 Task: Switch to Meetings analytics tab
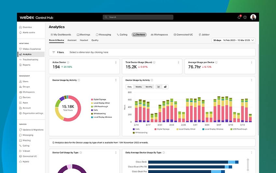(x=83, y=35)
